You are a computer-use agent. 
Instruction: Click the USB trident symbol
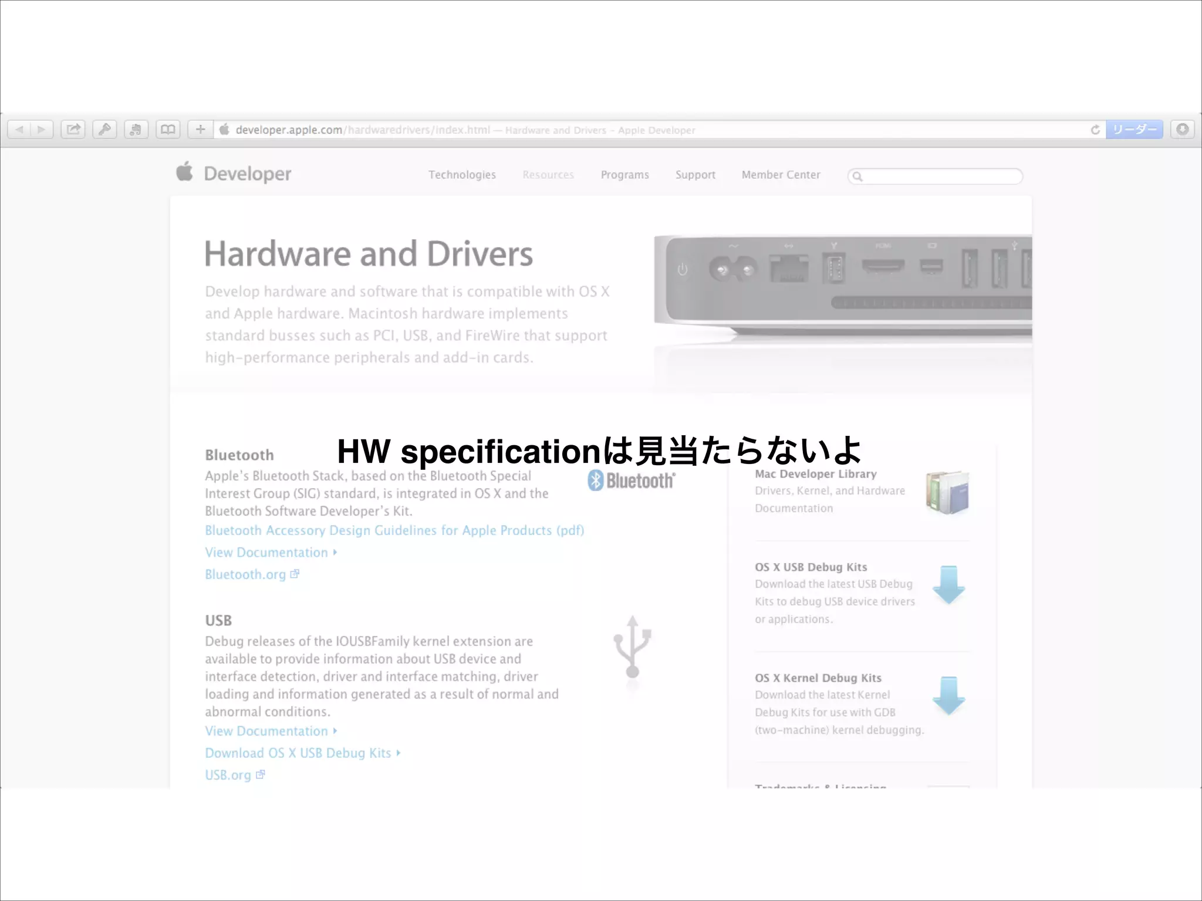(x=633, y=647)
